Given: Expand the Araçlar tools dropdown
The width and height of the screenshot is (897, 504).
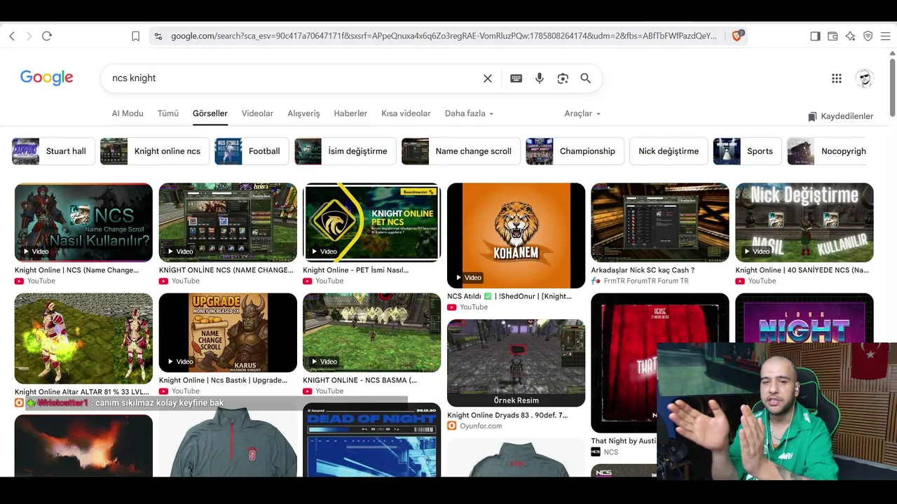Looking at the screenshot, I should (582, 113).
